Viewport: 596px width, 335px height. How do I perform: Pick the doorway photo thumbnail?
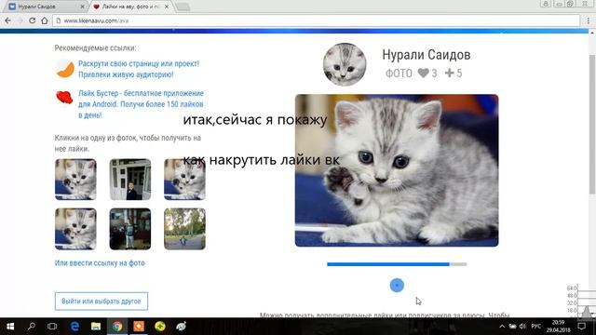tap(130, 180)
